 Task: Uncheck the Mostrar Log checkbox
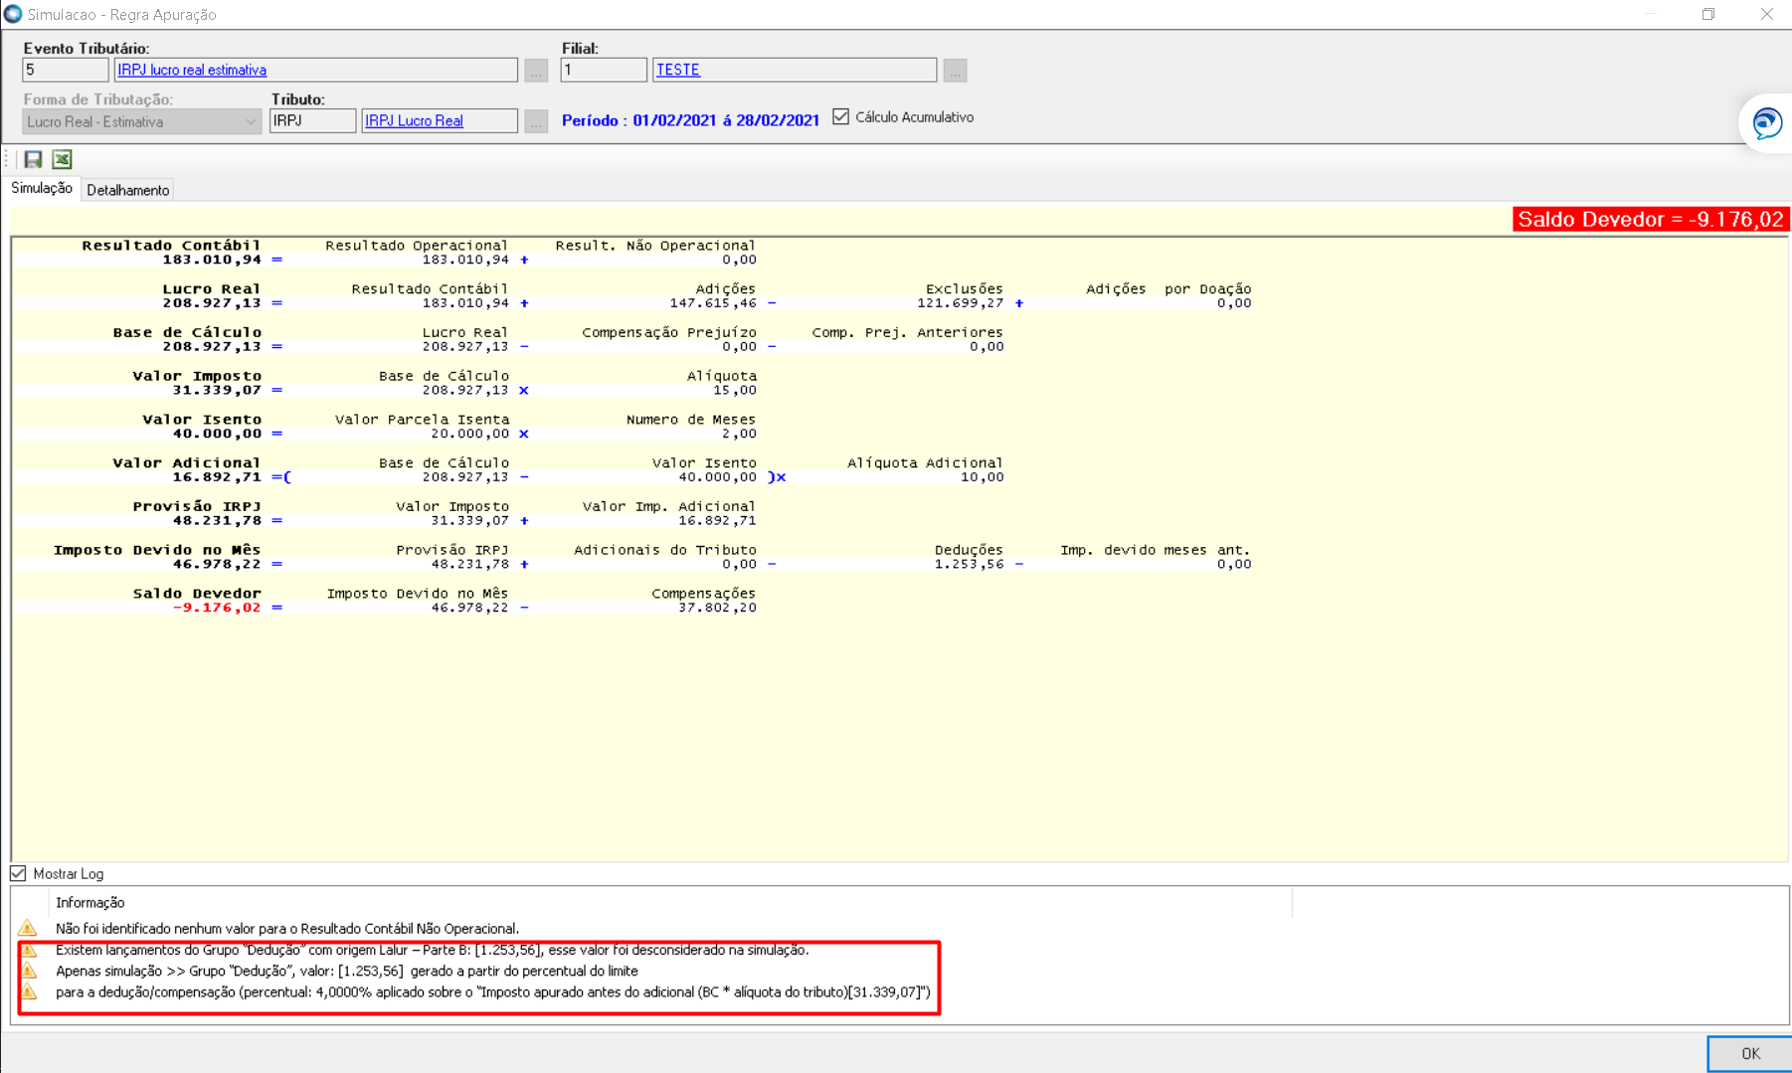click(18, 873)
